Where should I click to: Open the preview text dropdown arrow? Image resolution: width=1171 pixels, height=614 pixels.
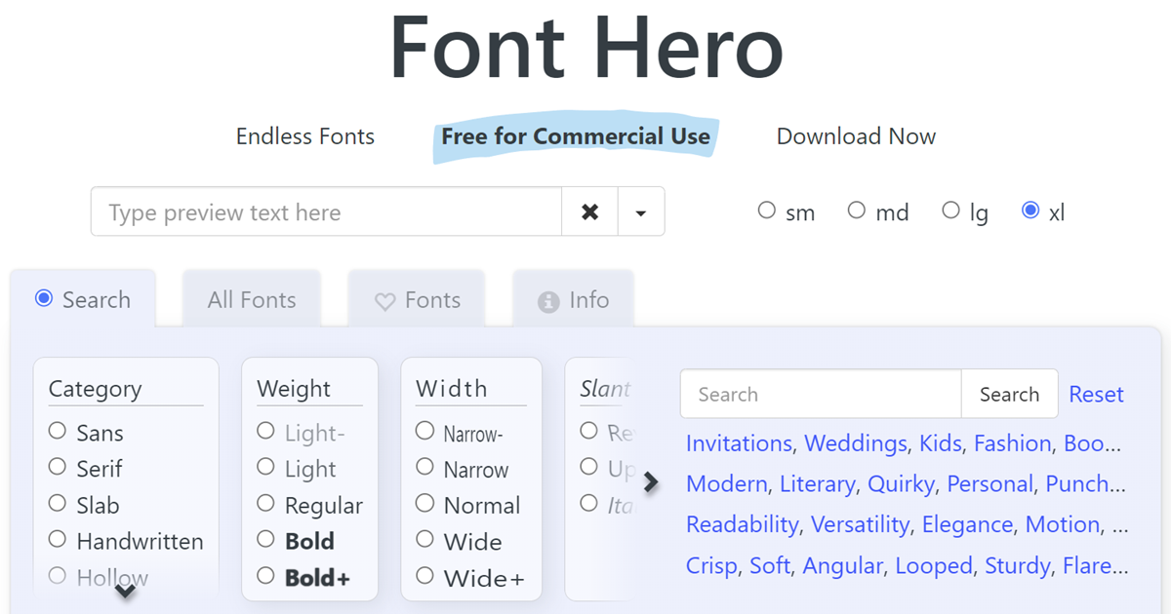[641, 211]
